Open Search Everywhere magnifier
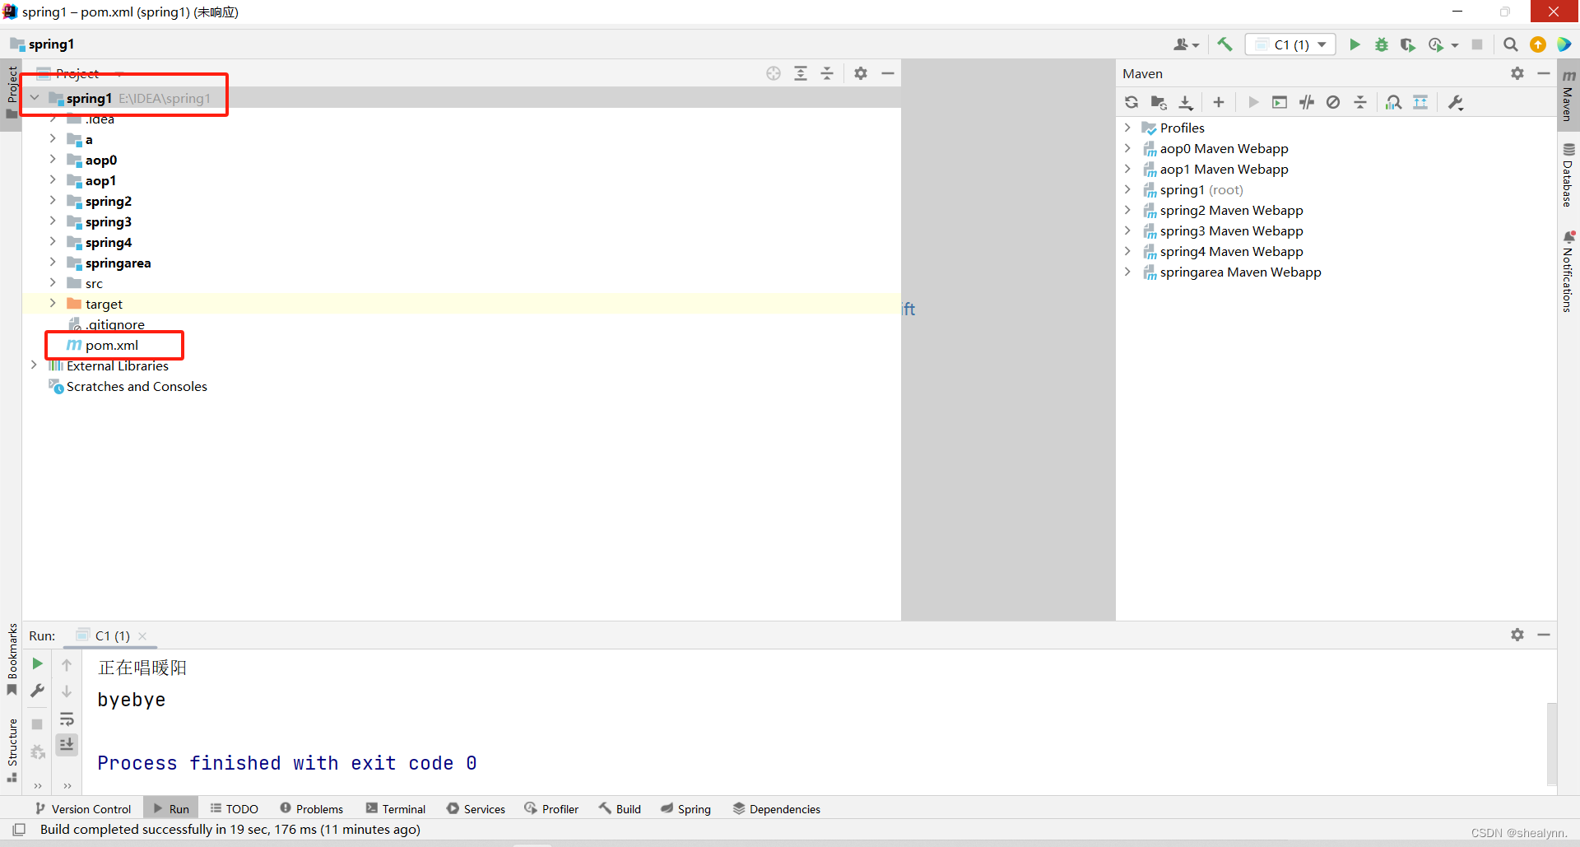This screenshot has width=1580, height=847. point(1511,44)
